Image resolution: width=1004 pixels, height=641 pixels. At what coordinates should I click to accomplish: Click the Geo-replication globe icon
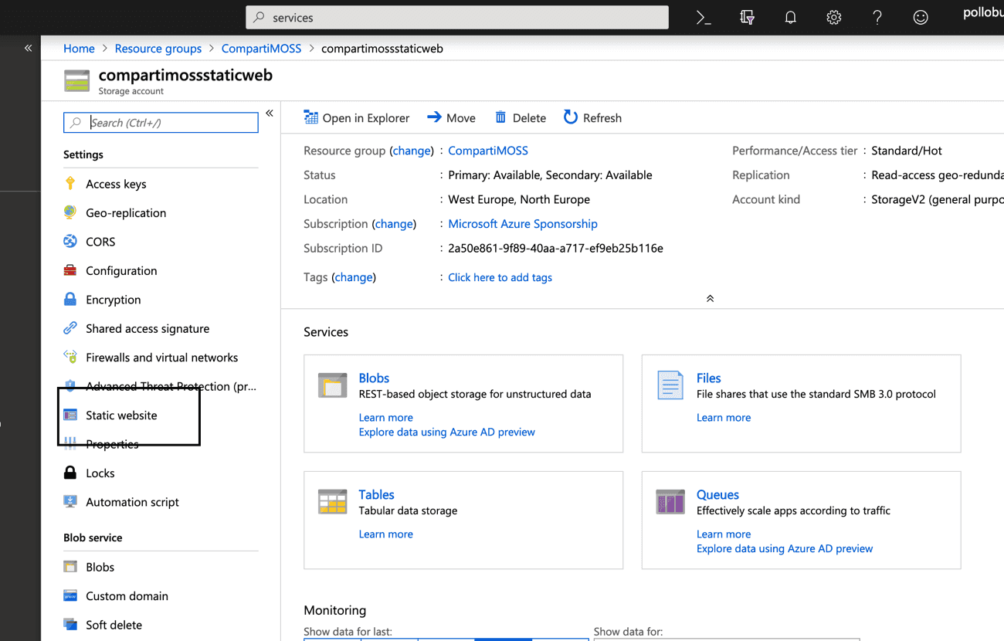point(70,212)
